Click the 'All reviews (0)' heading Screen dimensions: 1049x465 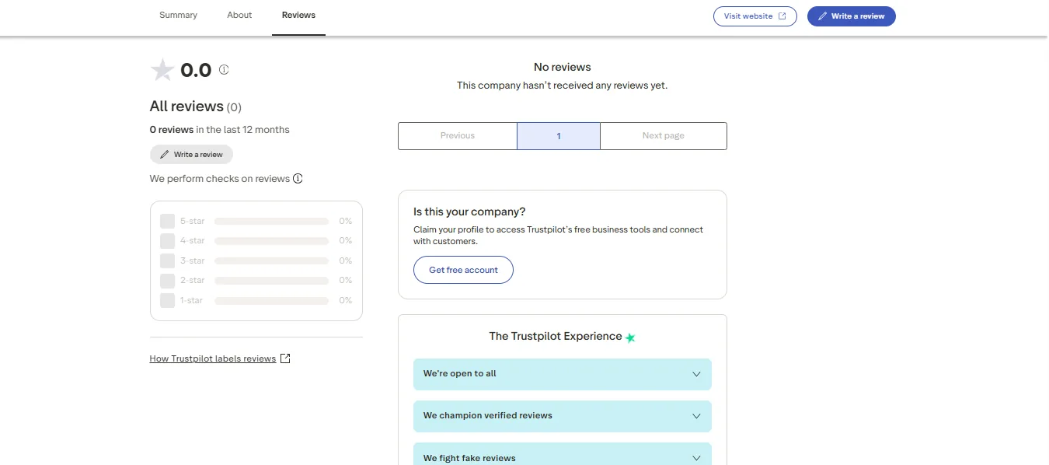tap(196, 107)
